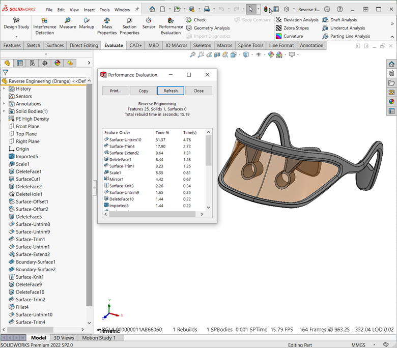Open the File menu
Image resolution: width=397 pixels, height=348 pixels.
(49, 10)
